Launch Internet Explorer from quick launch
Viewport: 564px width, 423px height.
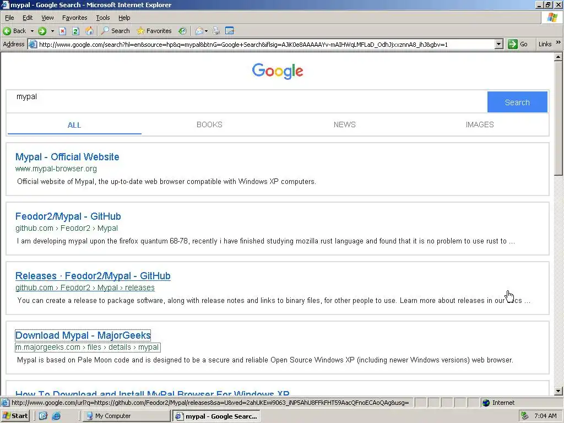point(57,416)
